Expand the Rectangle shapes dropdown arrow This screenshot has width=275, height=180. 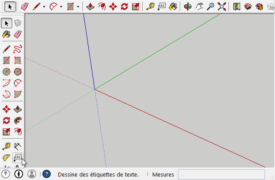78,7
